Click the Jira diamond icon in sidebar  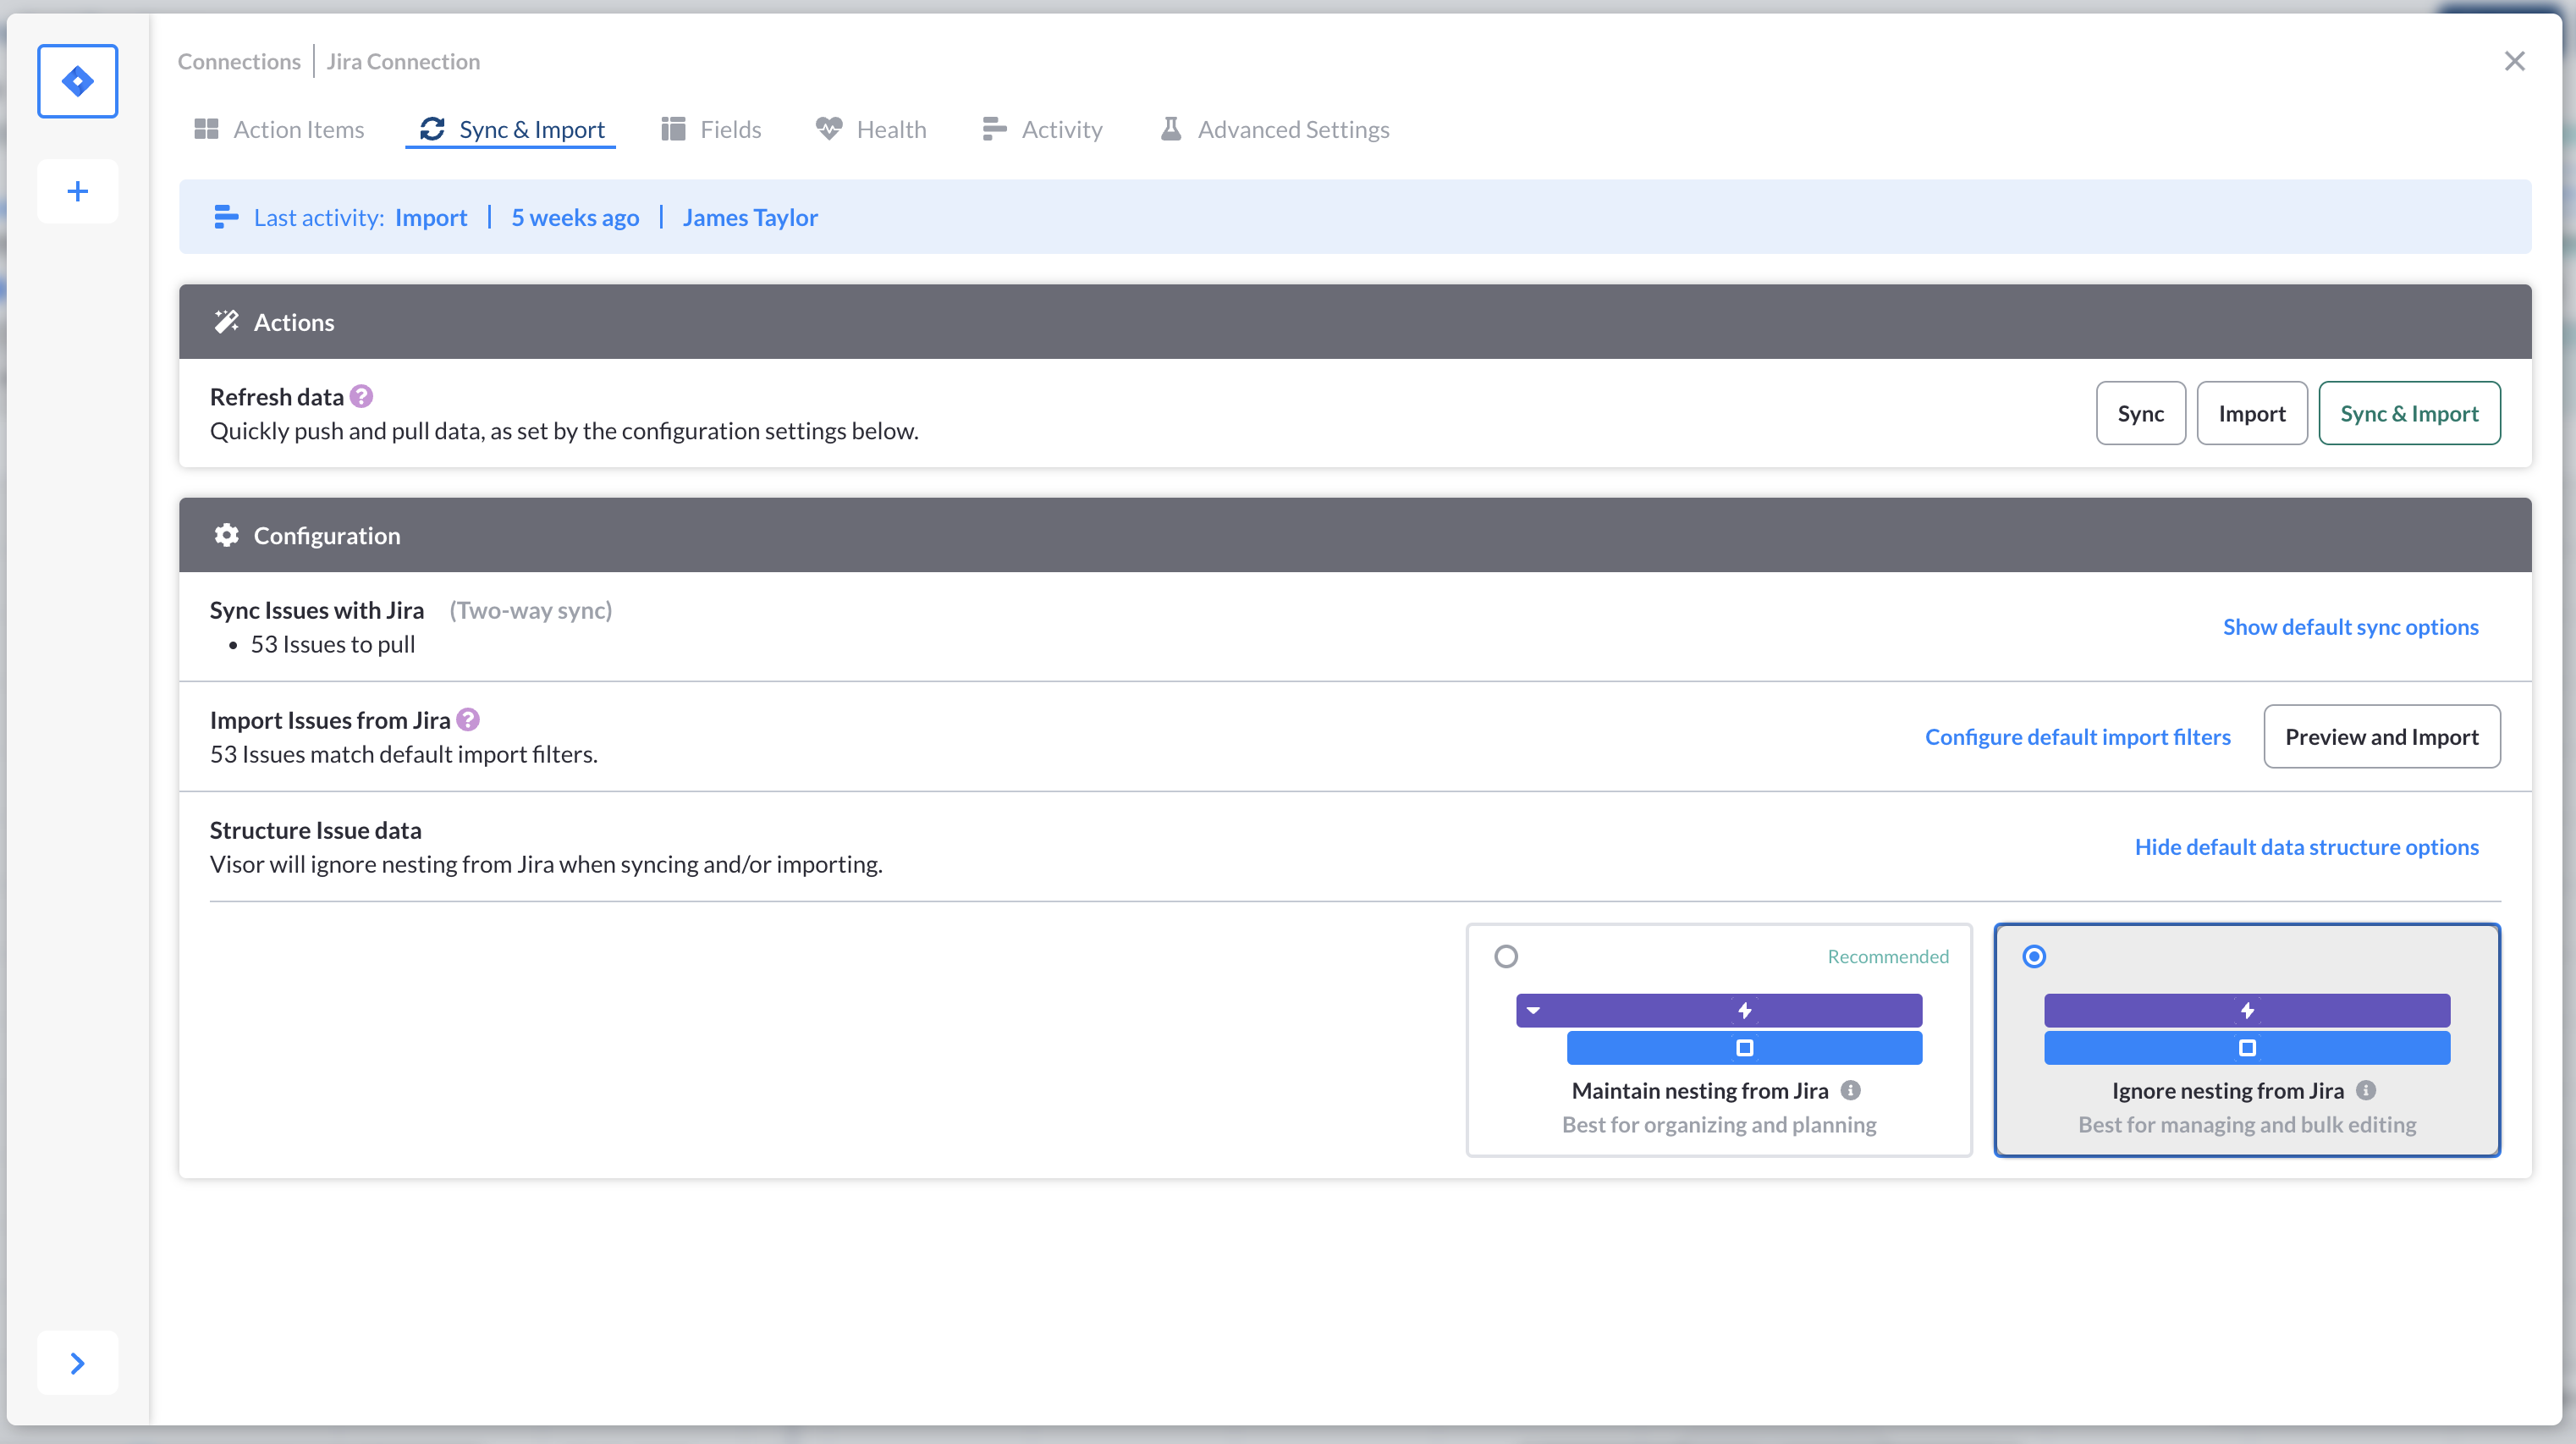(x=77, y=81)
